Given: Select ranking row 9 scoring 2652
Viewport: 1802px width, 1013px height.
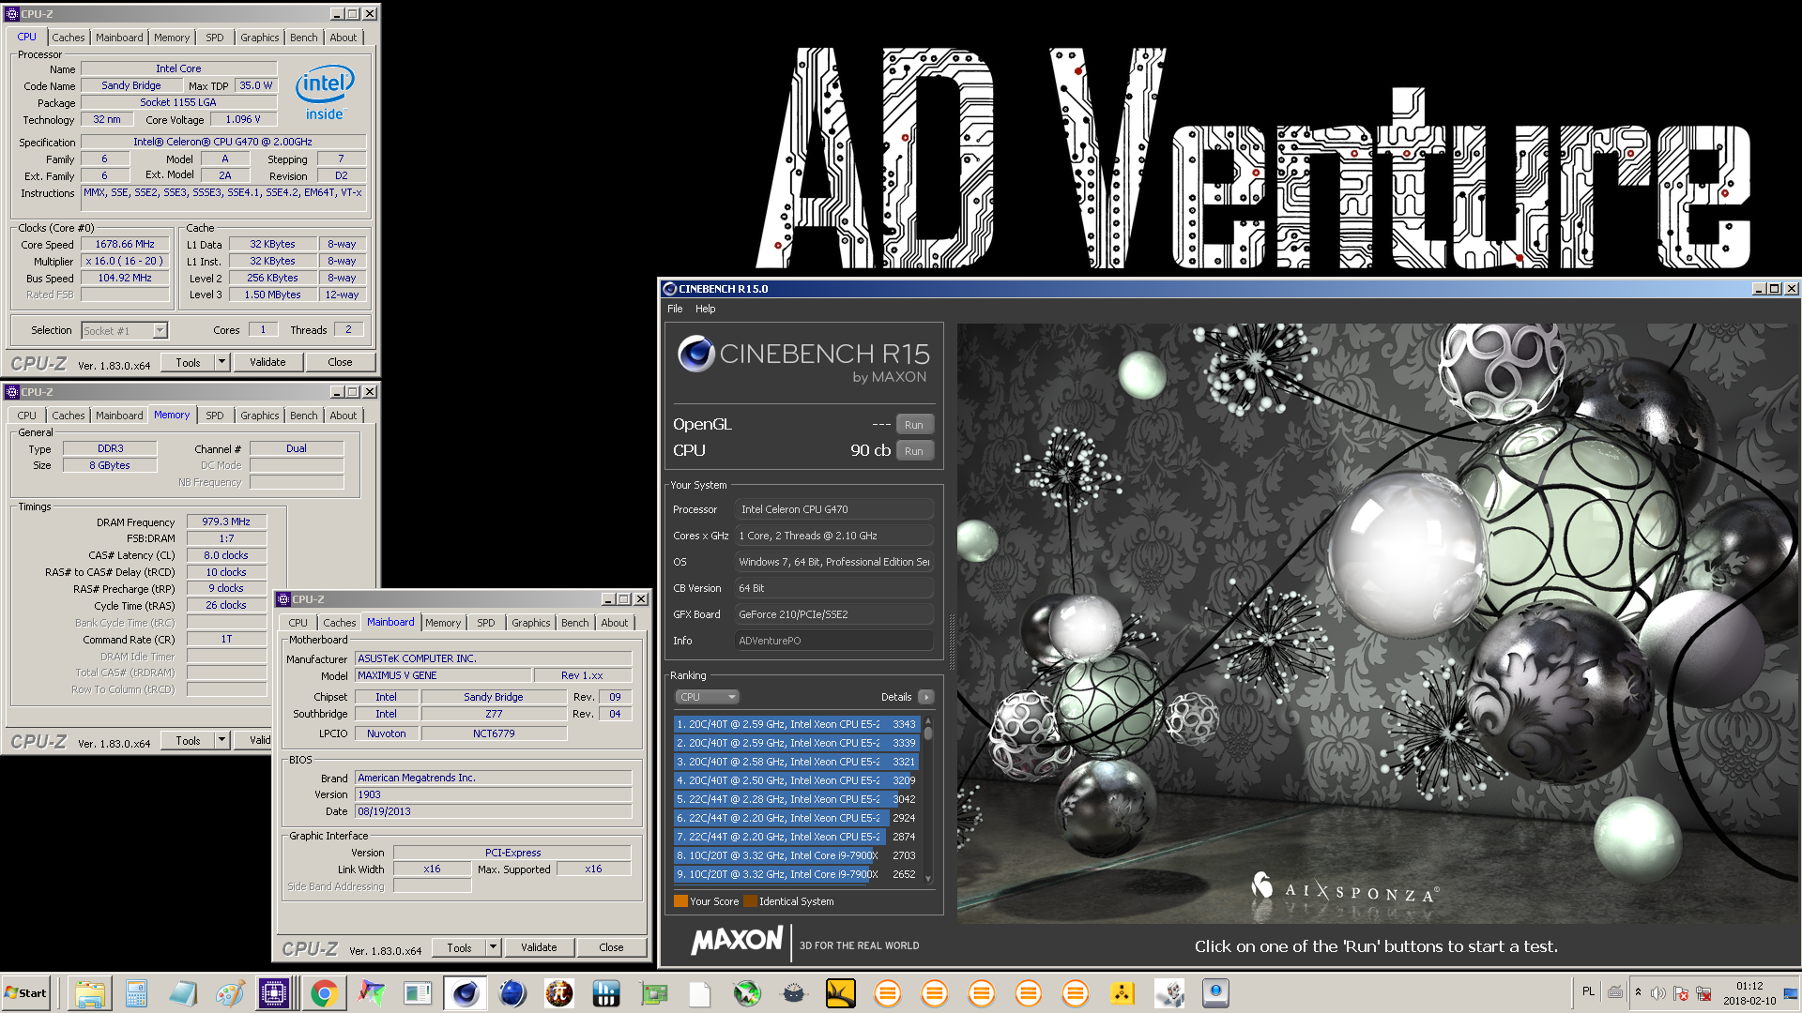Looking at the screenshot, I should pyautogui.click(x=796, y=874).
